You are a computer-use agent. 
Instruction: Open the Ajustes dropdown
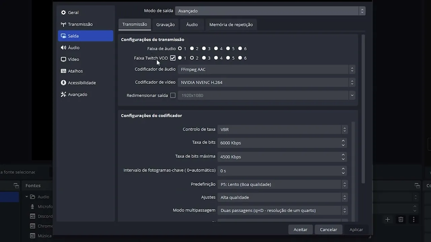282,197
